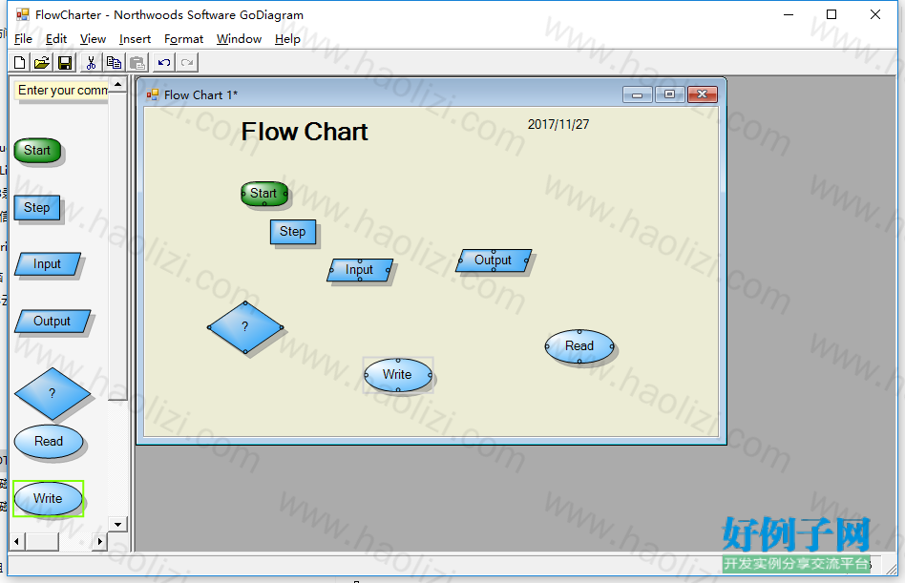This screenshot has width=905, height=583.
Task: Click the Redo toolbar icon
Action: 187,62
